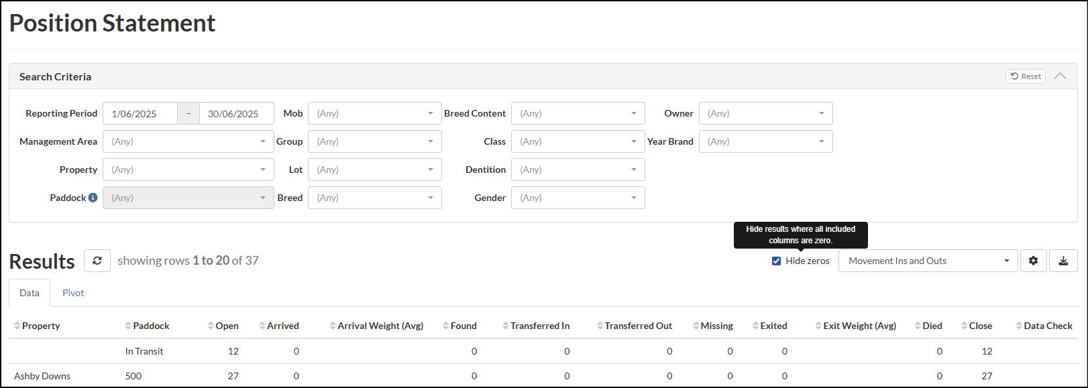Open the Gender dropdown
This screenshot has height=388, width=1088.
coord(578,198)
